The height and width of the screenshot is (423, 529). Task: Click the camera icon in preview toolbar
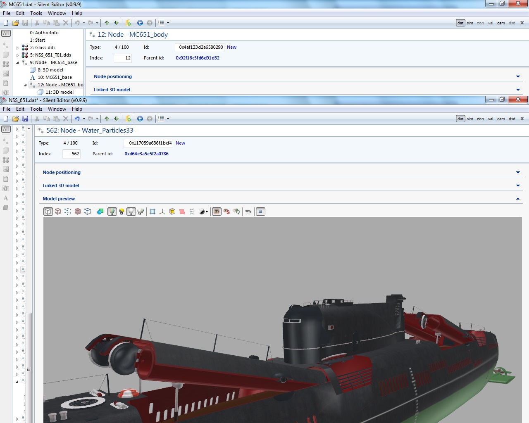click(x=248, y=211)
